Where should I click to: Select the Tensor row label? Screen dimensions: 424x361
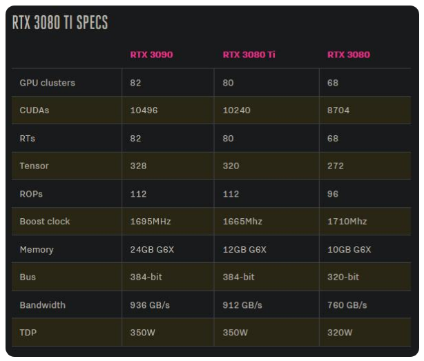click(35, 166)
